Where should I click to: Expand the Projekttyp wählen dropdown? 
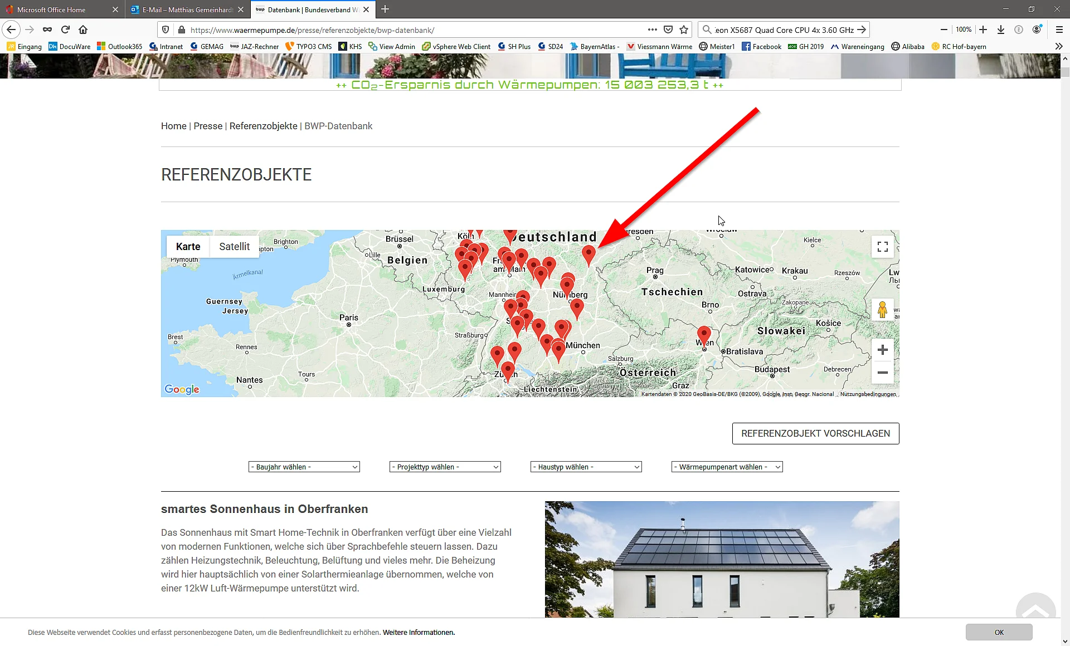445,467
